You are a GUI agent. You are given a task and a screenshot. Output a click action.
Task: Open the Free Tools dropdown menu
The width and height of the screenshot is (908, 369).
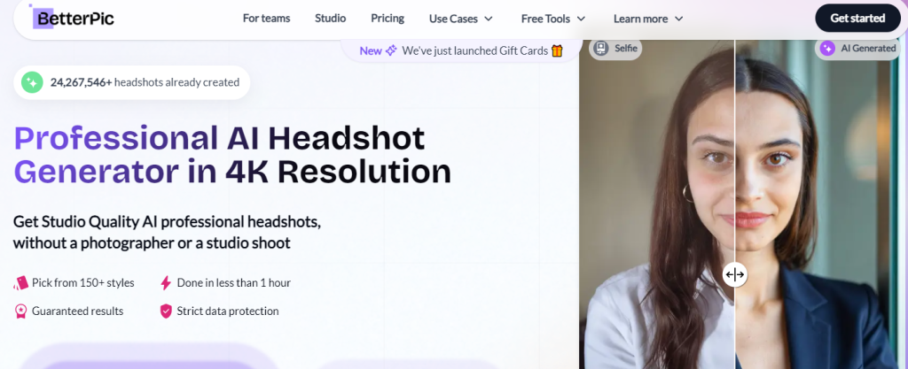pyautogui.click(x=553, y=18)
